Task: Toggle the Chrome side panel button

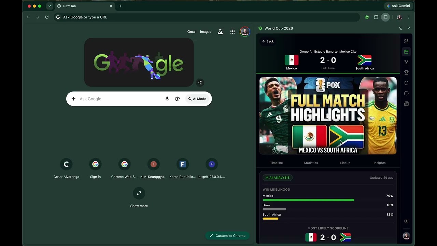Action: click(385, 17)
